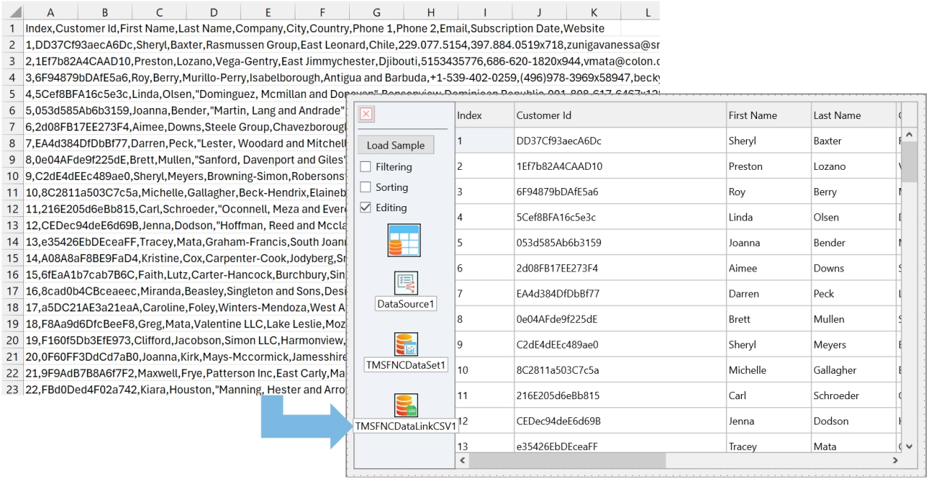929x479 pixels.
Task: Select cell 8C2811a503C7c5a in grid
Action: pyautogui.click(x=620, y=370)
